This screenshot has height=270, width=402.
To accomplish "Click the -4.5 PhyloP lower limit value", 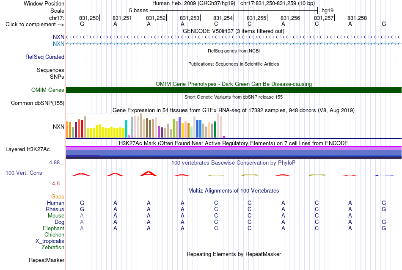I will click(55, 184).
